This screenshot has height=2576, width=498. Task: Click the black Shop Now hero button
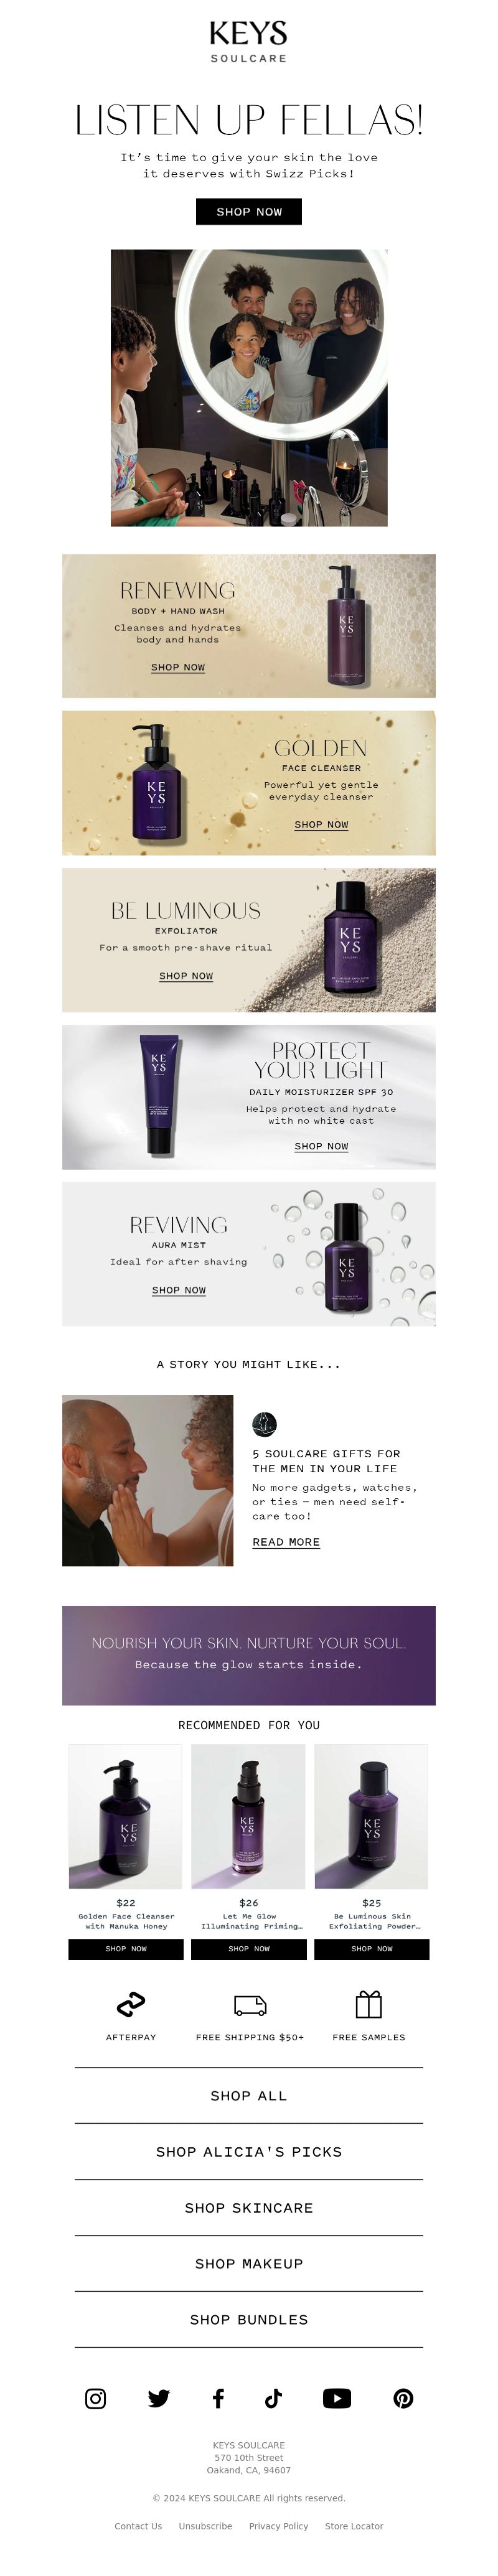249,212
